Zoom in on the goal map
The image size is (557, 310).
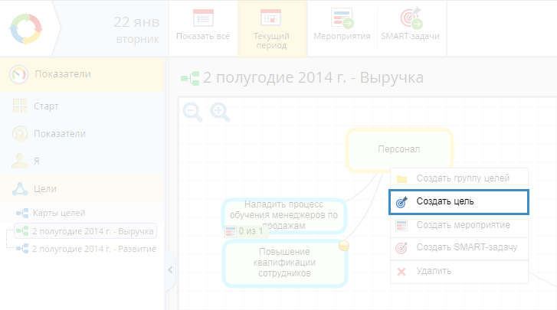[221, 113]
